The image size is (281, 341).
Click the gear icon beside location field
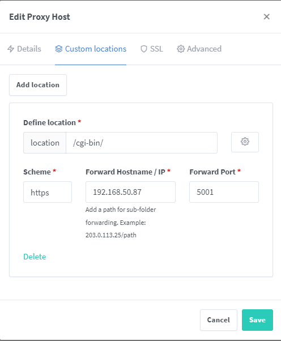pos(245,142)
